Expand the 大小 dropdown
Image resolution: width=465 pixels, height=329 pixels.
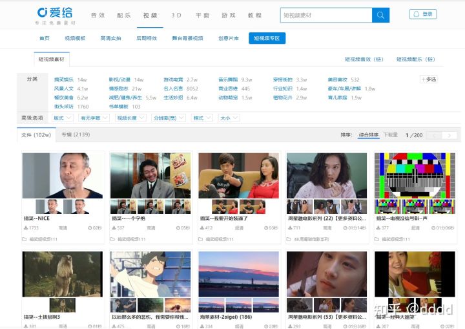229,118
